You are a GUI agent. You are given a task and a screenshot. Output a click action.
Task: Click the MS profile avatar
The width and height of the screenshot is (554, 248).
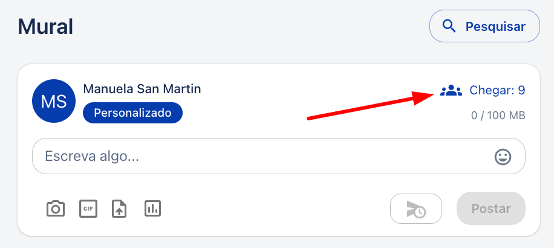[54, 101]
